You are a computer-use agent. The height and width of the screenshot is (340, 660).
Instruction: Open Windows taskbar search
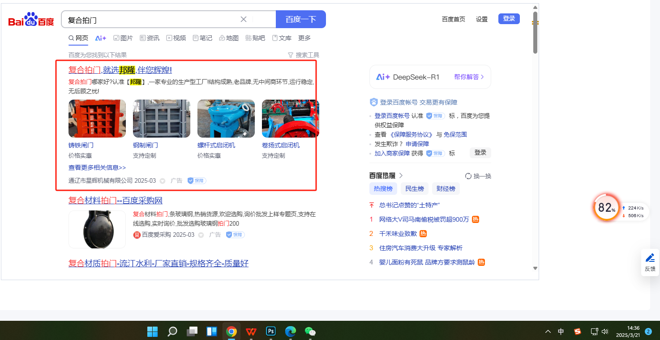coord(172,331)
